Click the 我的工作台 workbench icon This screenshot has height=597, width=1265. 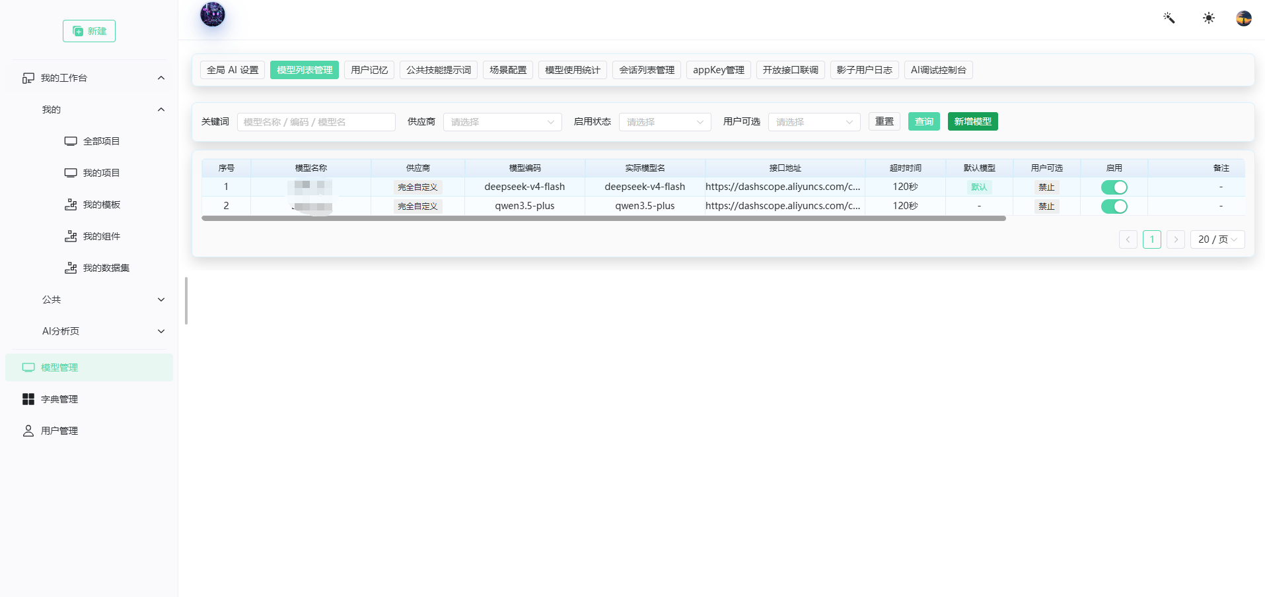[x=28, y=78]
